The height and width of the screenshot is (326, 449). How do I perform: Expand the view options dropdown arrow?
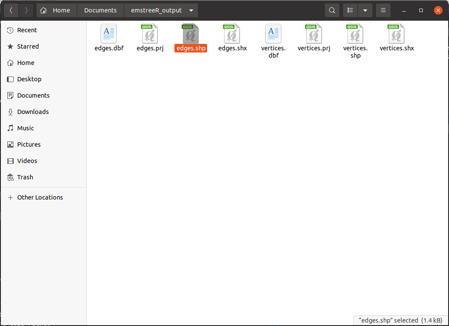[x=365, y=10]
